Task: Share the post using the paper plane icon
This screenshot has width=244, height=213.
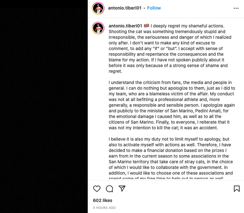Action: [x=122, y=189]
